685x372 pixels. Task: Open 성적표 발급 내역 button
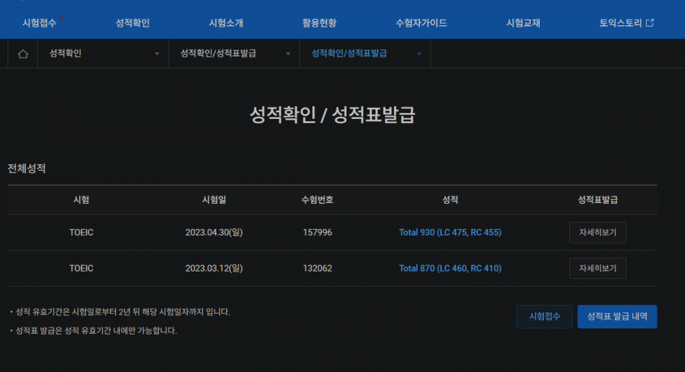tap(617, 317)
